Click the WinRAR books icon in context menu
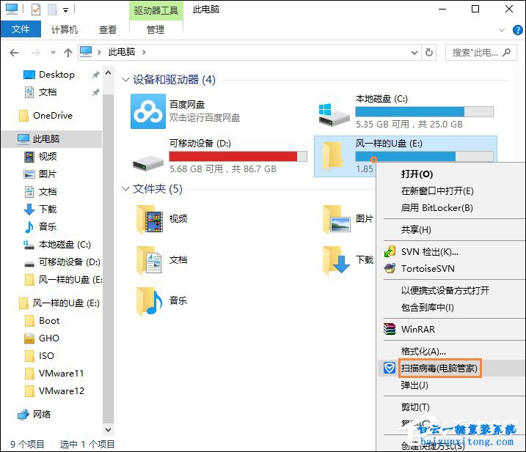 click(x=390, y=329)
